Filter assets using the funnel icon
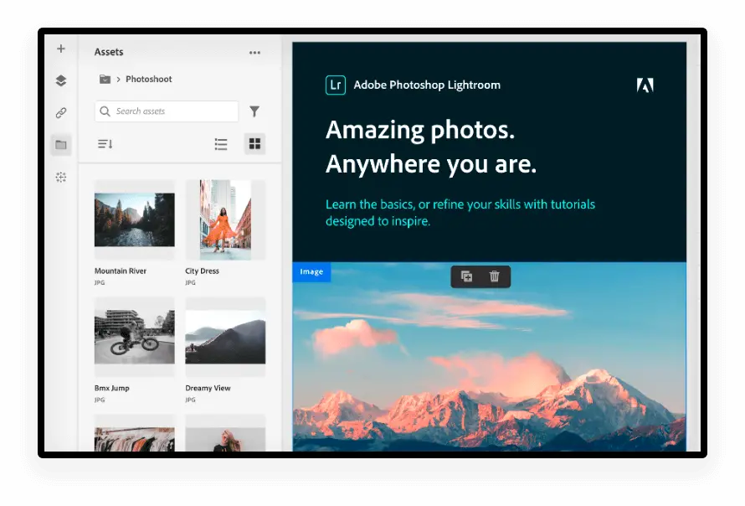The width and height of the screenshot is (745, 506). (254, 111)
